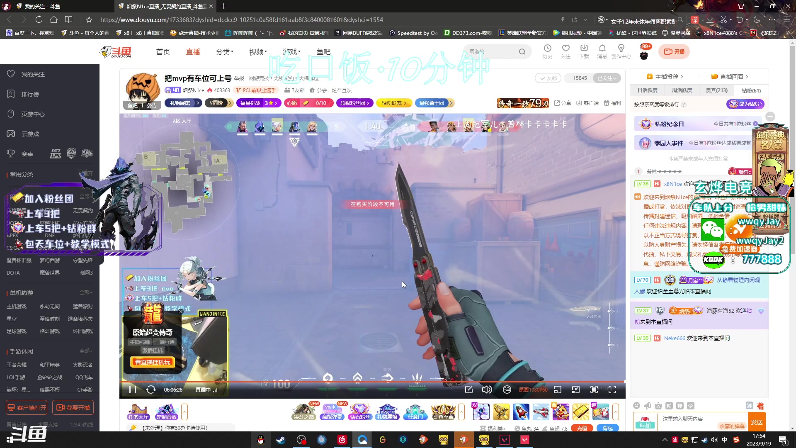Image resolution: width=796 pixels, height=448 pixels.
Task: Expand 手游休闲 全部 list in sidebar
Action: tap(86, 351)
